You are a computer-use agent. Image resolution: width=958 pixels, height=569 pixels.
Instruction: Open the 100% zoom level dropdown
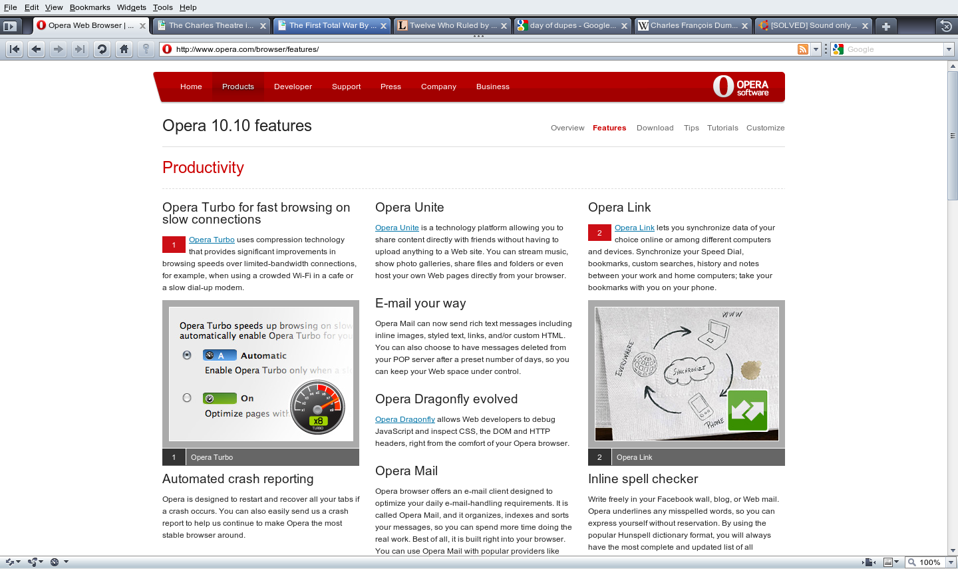coord(949,562)
